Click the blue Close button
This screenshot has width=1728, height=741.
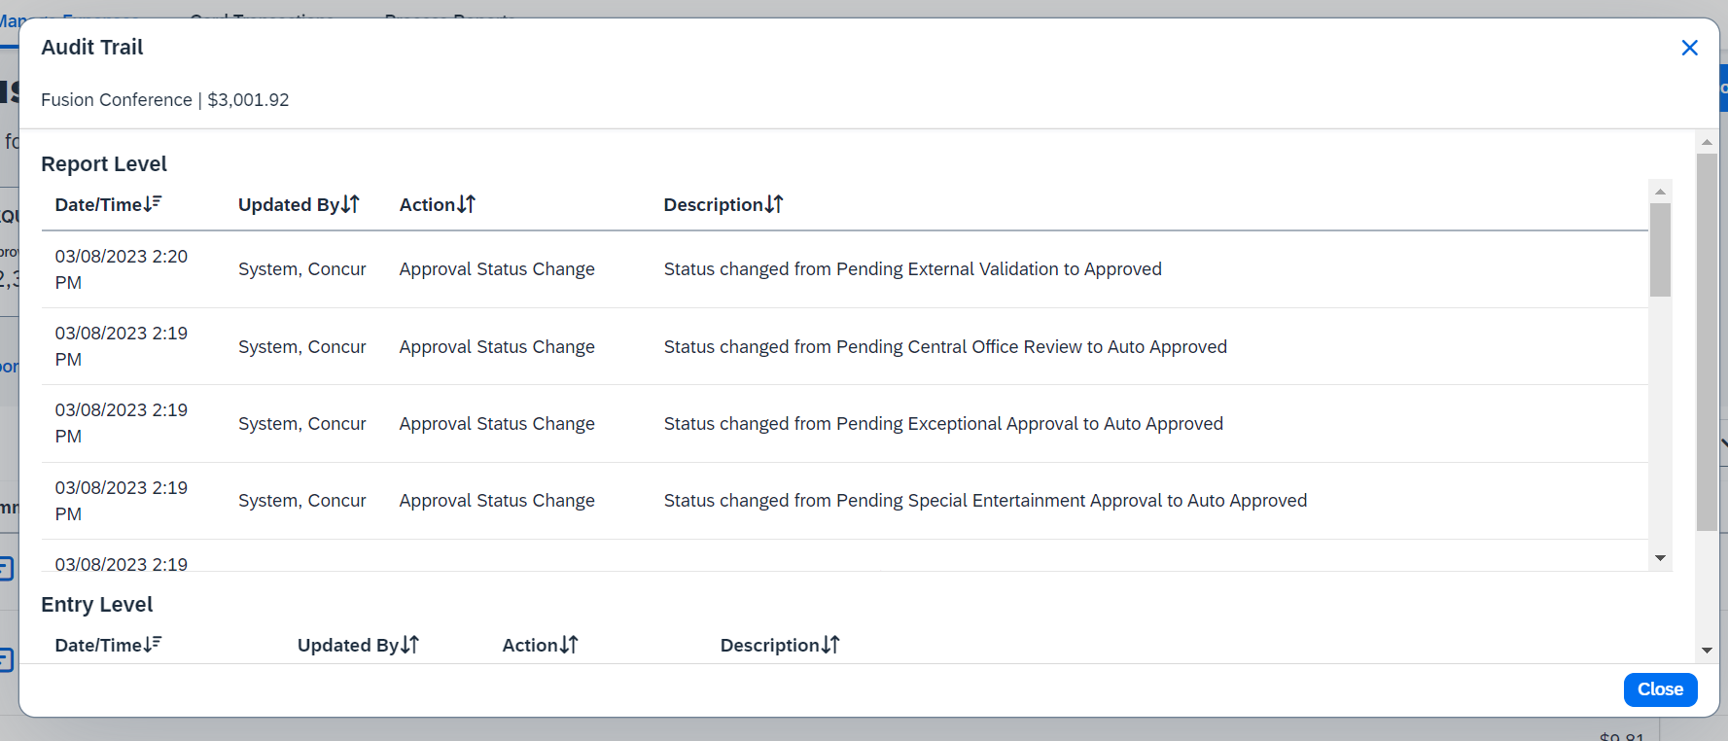tap(1660, 689)
